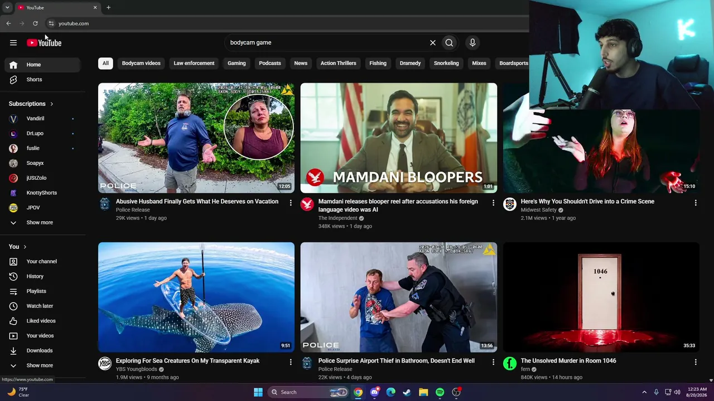Open Steam from the taskbar
Image resolution: width=714 pixels, height=401 pixels.
[407, 392]
